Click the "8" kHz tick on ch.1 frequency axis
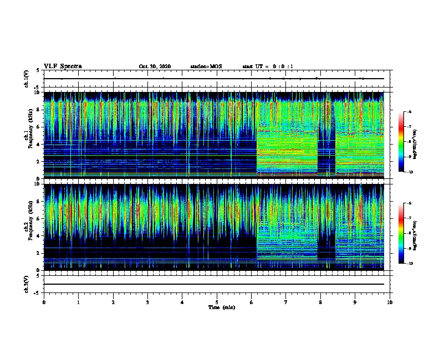439x339 pixels. coord(38,110)
